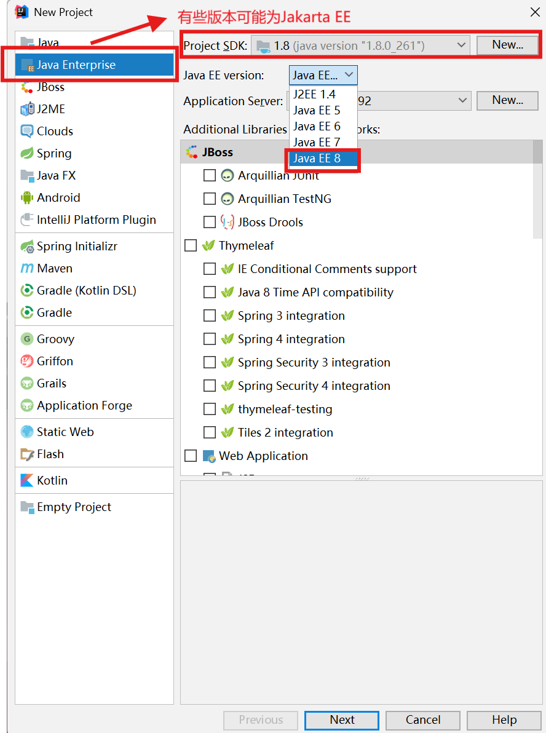The image size is (546, 733).
Task: Choose the Griffon project type
Action: click(x=94, y=361)
